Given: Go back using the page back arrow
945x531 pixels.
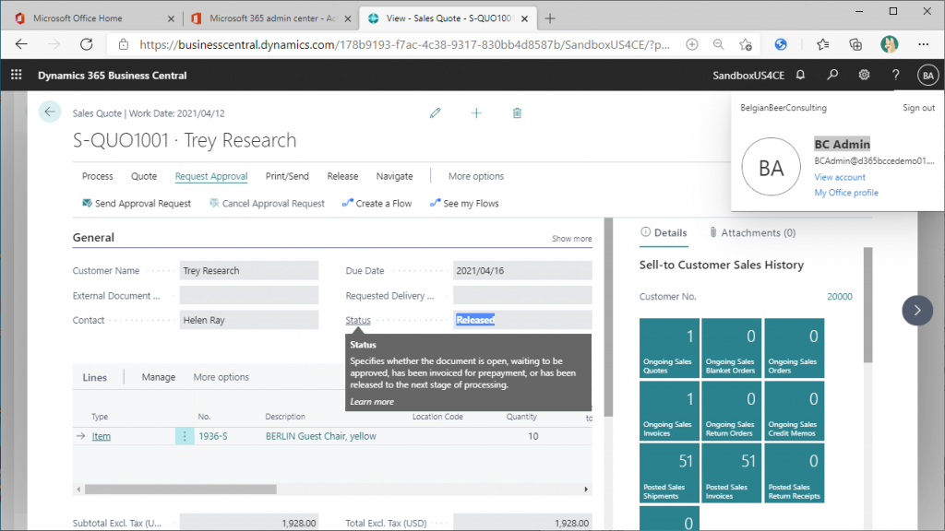Looking at the screenshot, I should [x=50, y=112].
